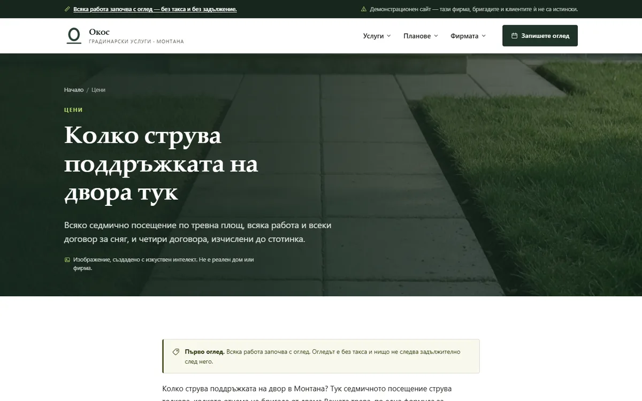This screenshot has height=401, width=642.
Task: Click the Окос brand name link
Action: pos(100,32)
